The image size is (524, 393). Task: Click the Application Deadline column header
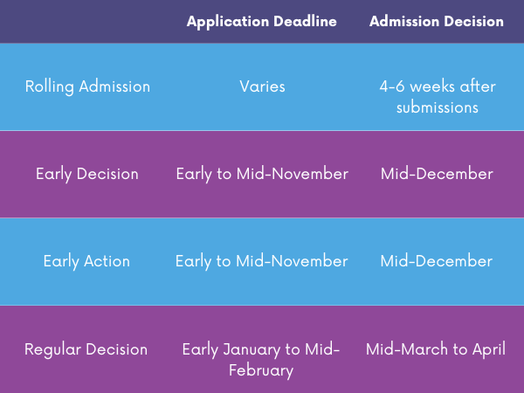(x=262, y=21)
